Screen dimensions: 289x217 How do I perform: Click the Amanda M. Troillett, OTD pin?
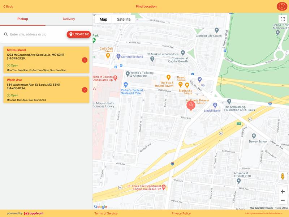pos(239,181)
